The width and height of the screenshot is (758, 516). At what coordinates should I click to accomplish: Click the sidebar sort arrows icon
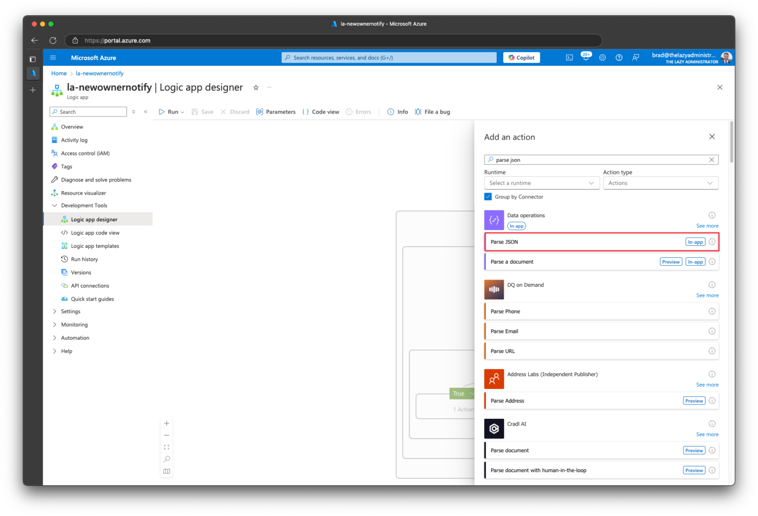tap(133, 112)
